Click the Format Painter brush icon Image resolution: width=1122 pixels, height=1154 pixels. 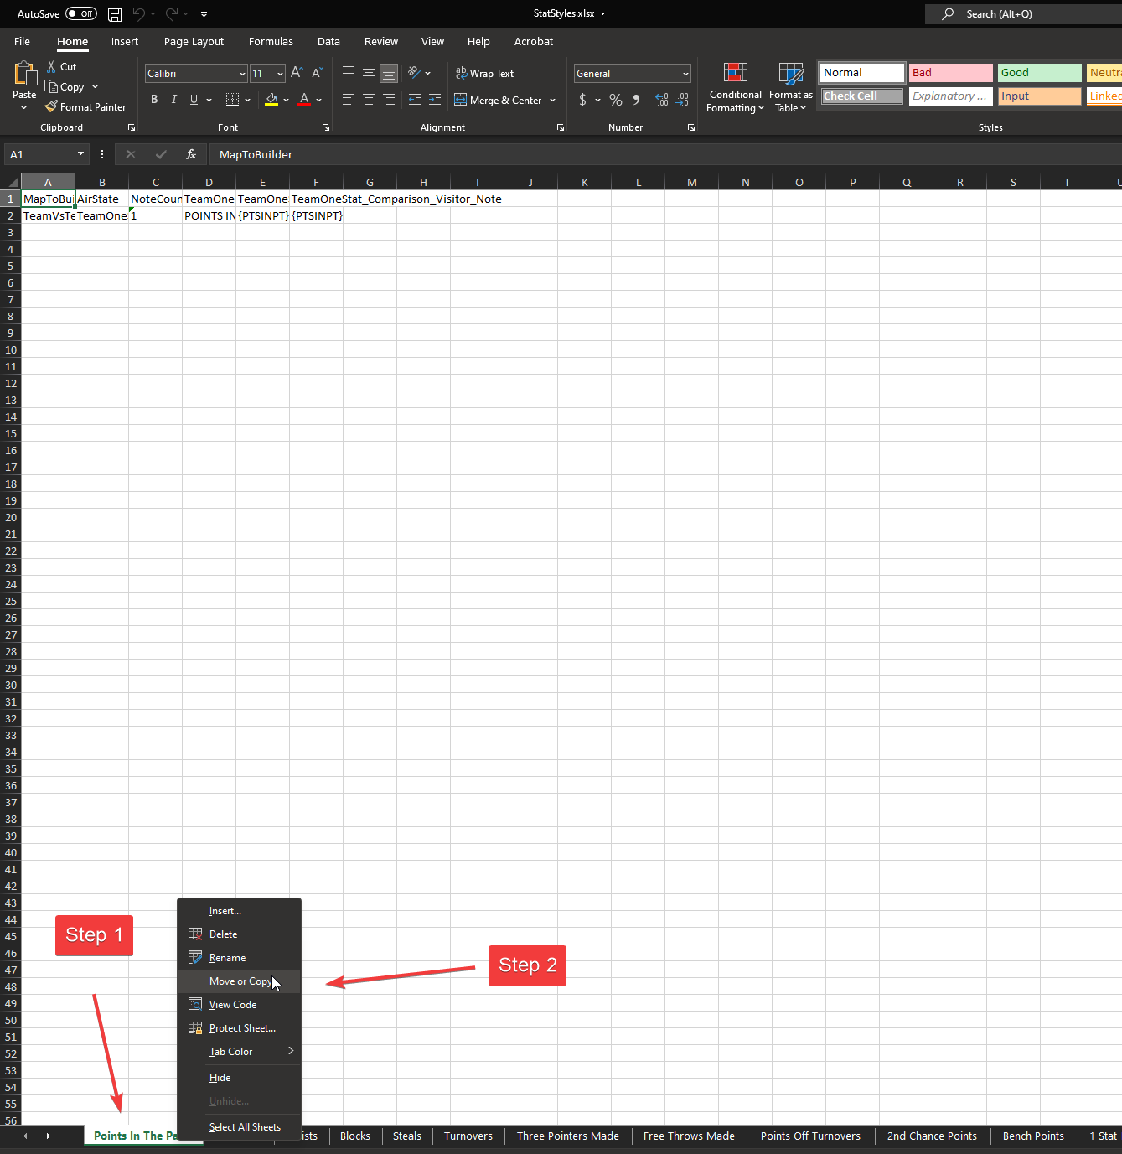[x=51, y=107]
